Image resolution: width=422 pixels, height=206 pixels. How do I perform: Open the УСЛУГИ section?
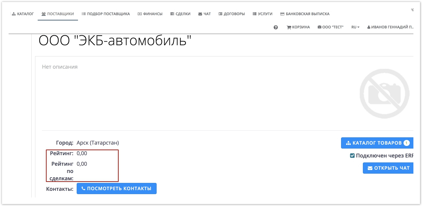[262, 14]
